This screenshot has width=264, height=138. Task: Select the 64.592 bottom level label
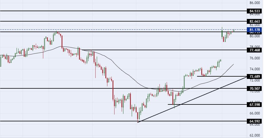[255, 121]
